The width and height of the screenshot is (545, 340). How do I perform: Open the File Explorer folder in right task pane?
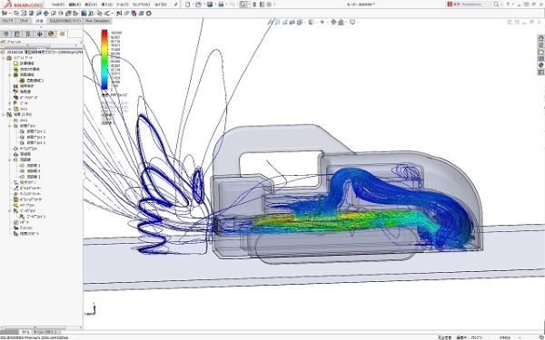coord(540,52)
